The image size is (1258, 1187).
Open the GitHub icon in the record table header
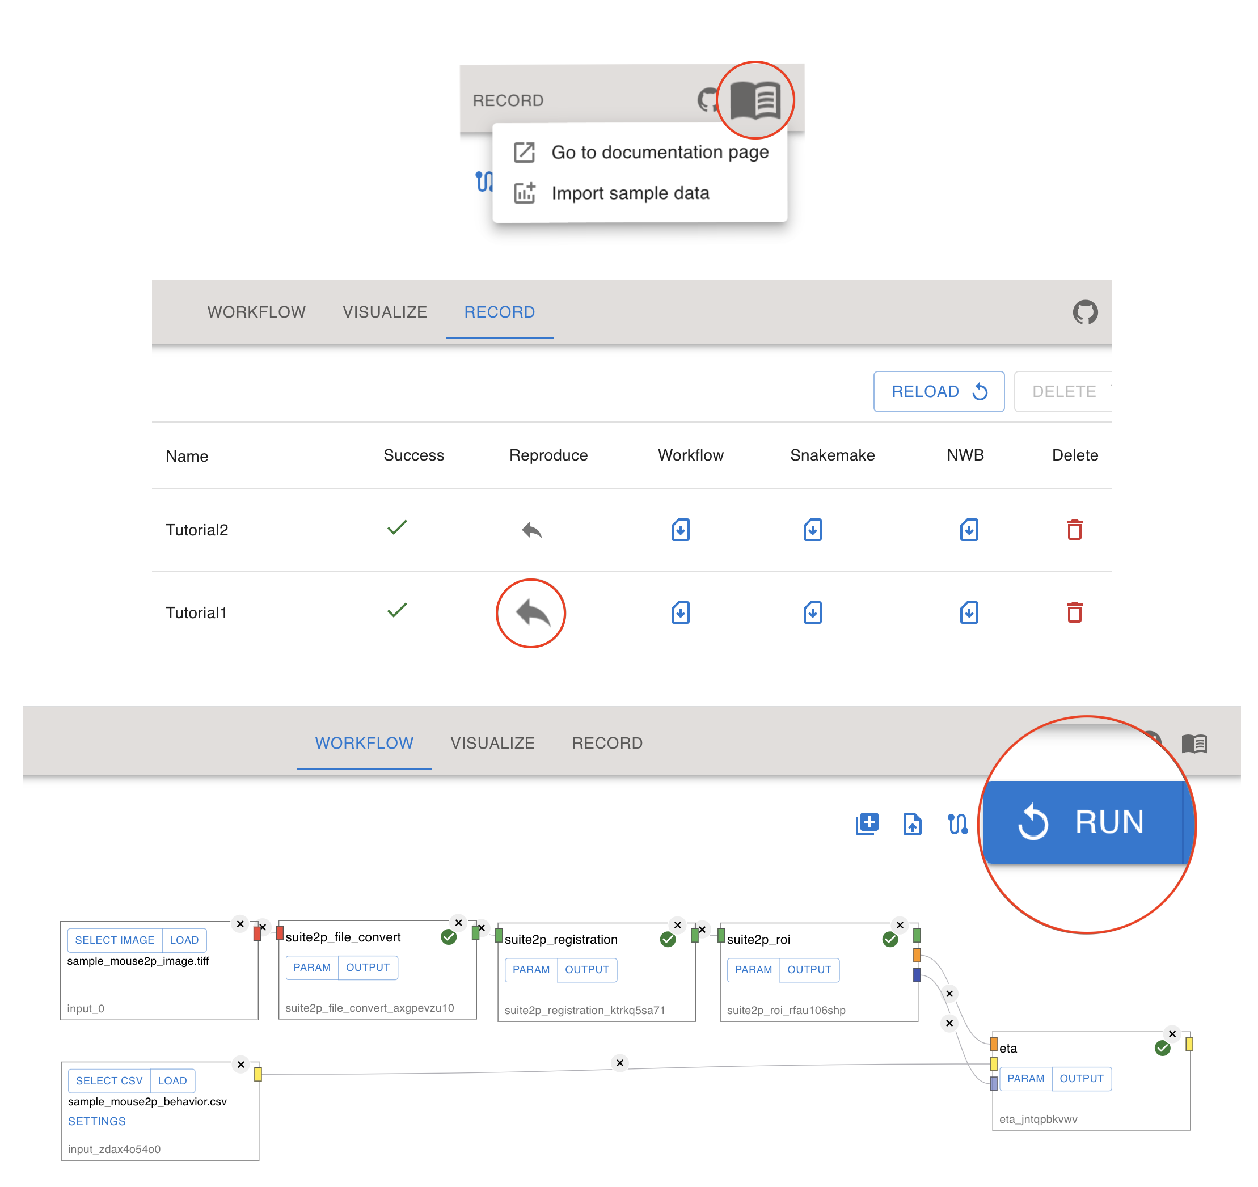[x=1085, y=312]
